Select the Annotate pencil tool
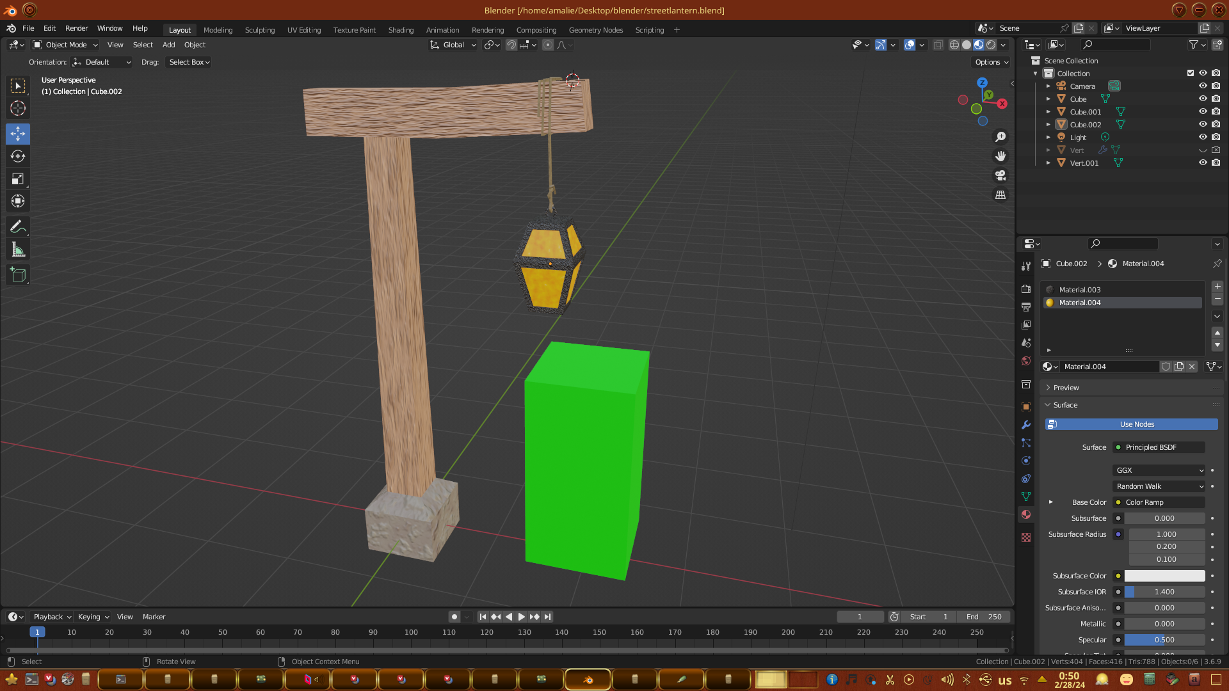This screenshot has width=1229, height=691. 18,226
